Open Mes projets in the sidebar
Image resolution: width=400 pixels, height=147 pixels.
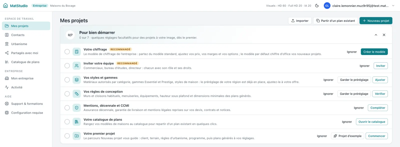(x=26, y=26)
